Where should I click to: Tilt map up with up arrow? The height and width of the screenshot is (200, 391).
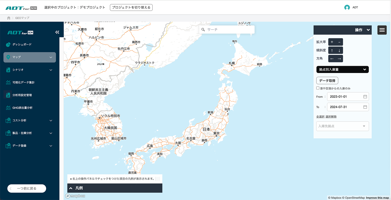tap(332, 50)
